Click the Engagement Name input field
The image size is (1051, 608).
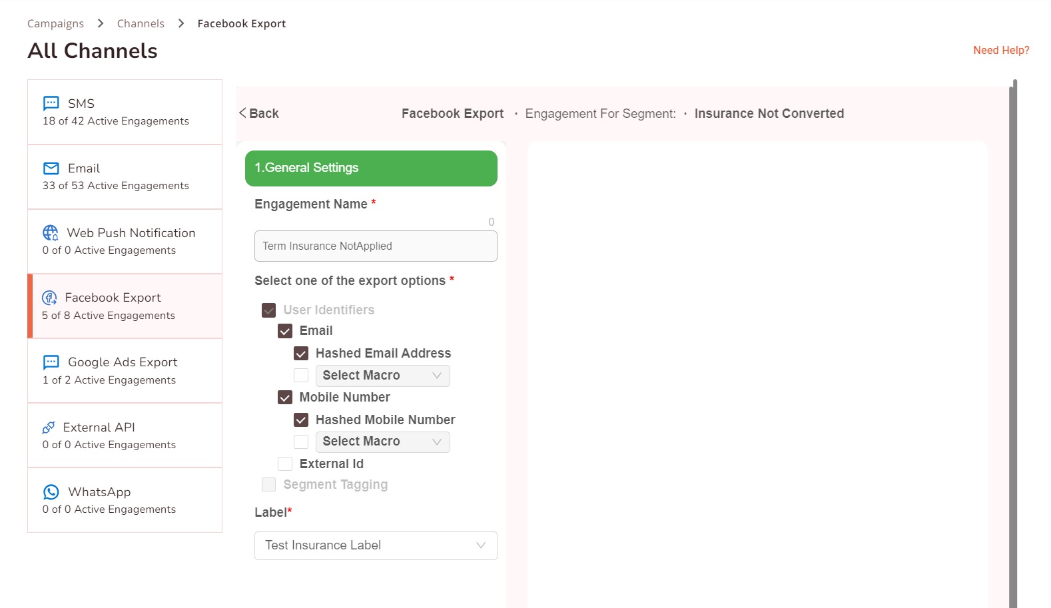376,246
